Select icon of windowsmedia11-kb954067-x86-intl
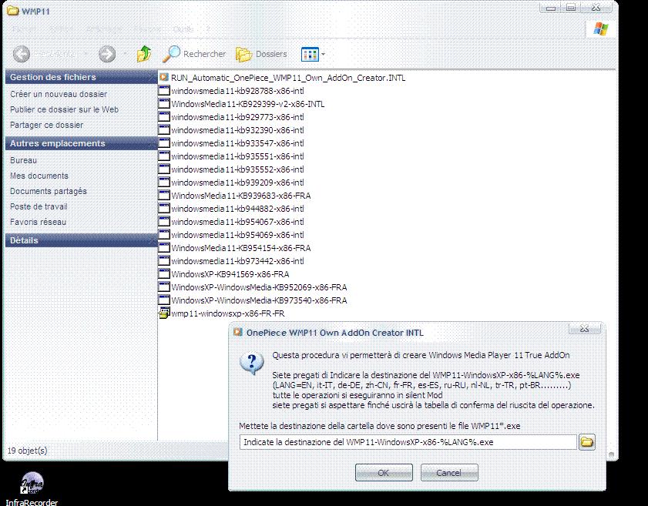648x506 pixels. (x=164, y=221)
